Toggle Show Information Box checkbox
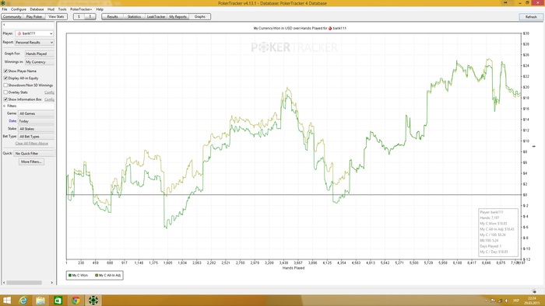 (x=5, y=99)
